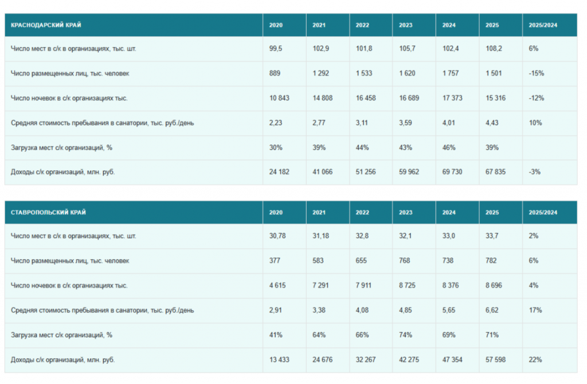
Task: Select Ставропольский 2023 occupancy cell 74%
Action: tap(405, 335)
